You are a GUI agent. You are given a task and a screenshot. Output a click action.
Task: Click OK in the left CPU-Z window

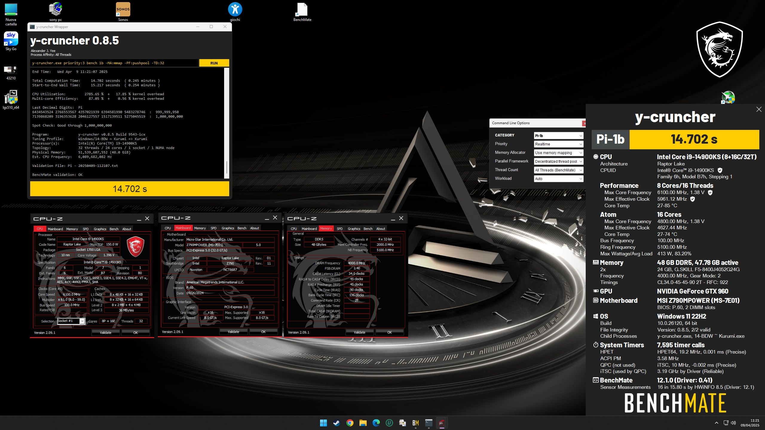[135, 333]
